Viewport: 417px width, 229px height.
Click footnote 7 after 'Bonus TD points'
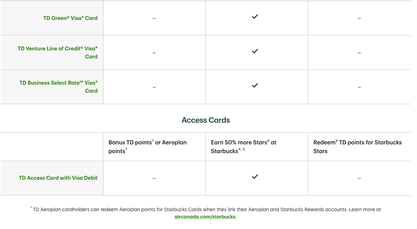point(153,141)
